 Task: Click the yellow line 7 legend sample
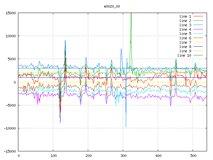click(x=198, y=42)
